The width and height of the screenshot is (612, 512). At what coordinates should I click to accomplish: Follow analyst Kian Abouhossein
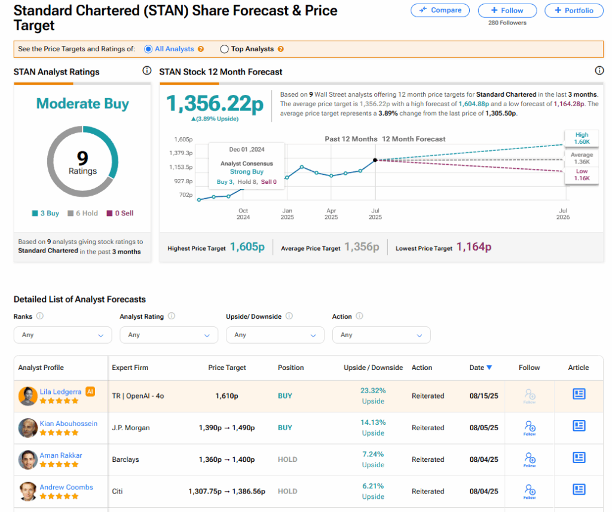click(530, 427)
